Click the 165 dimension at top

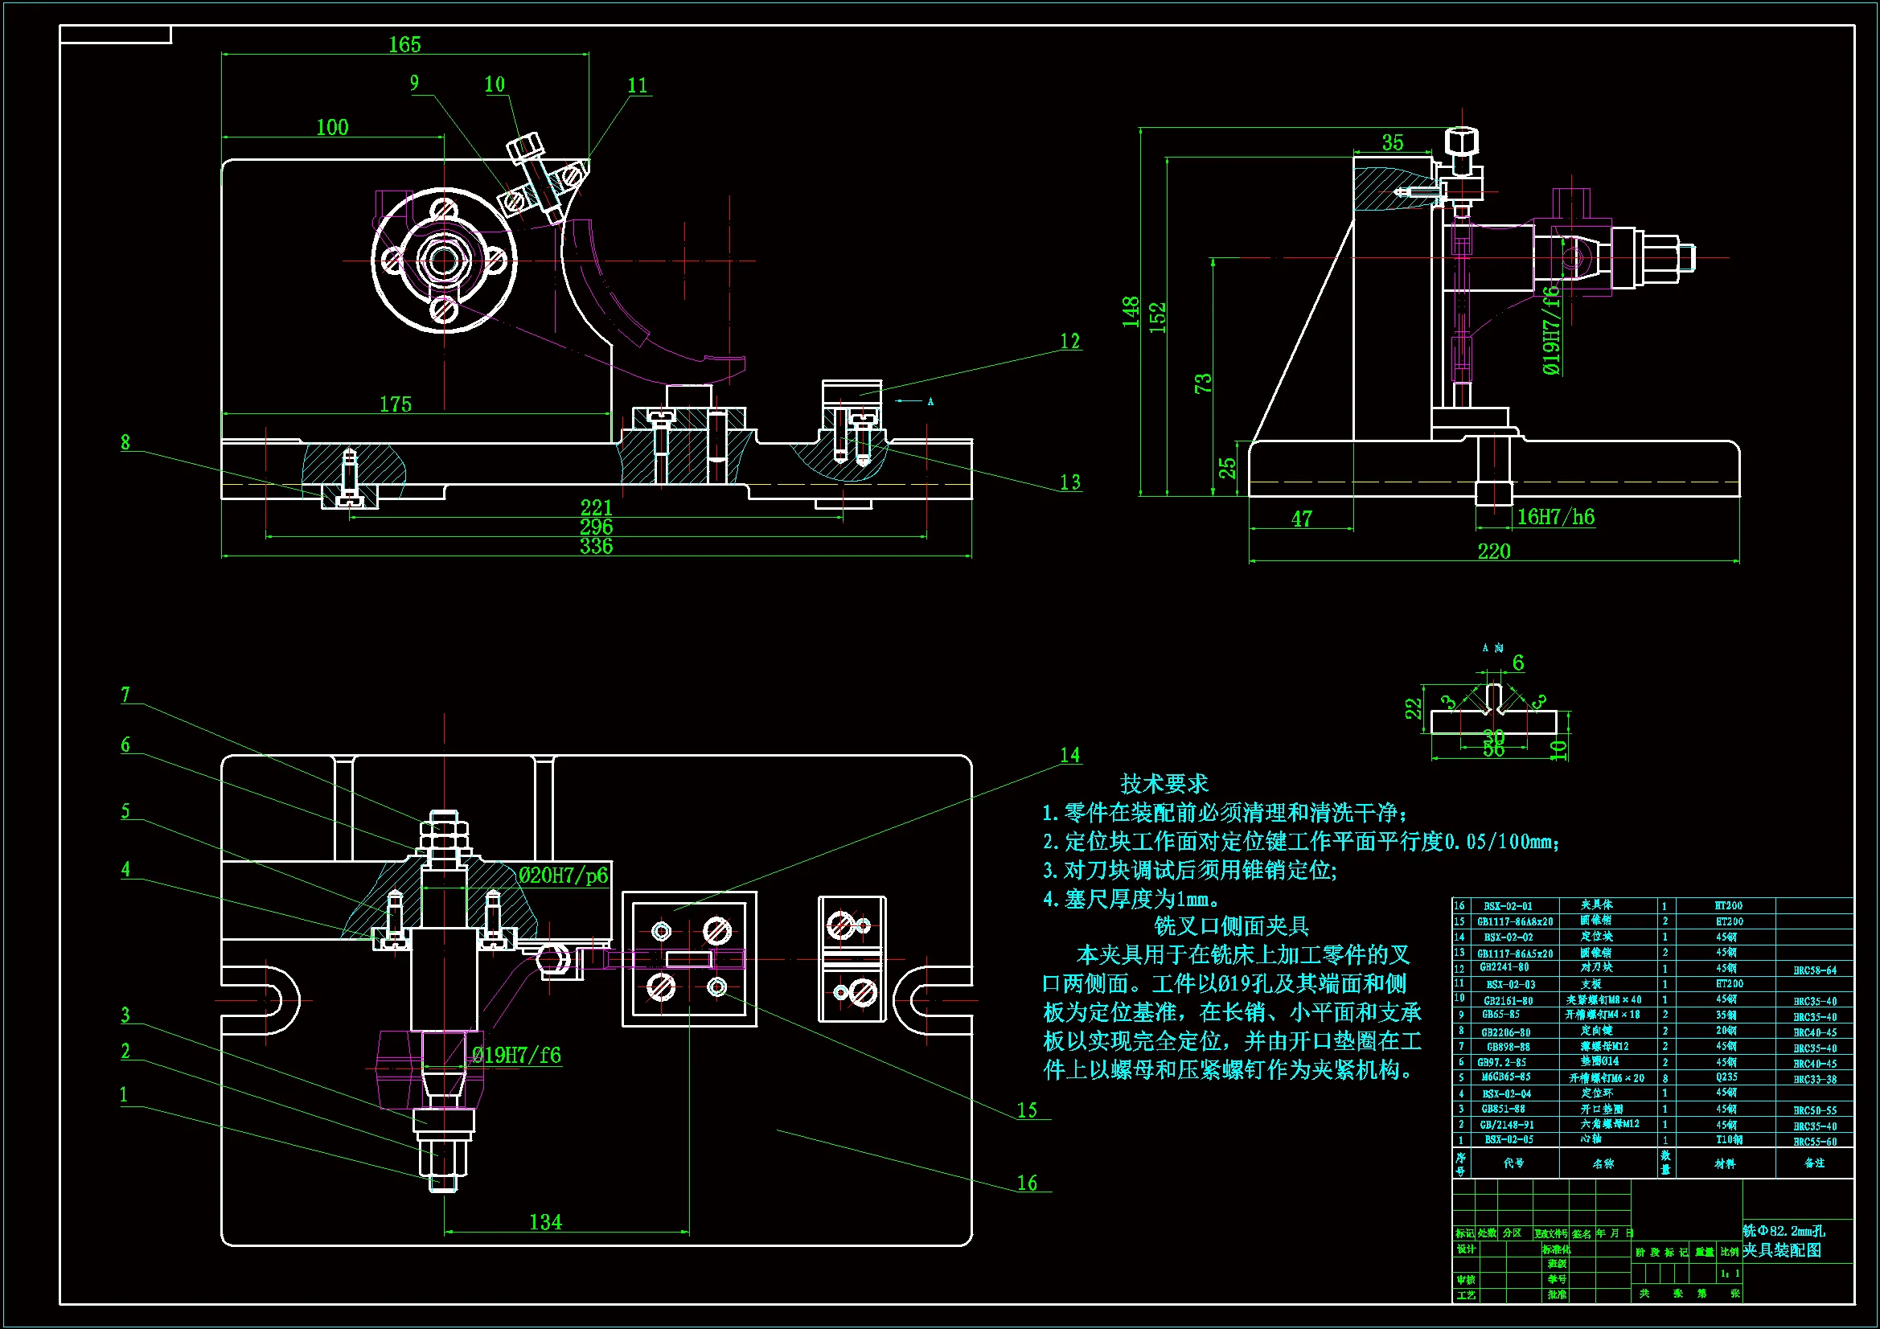tap(404, 44)
